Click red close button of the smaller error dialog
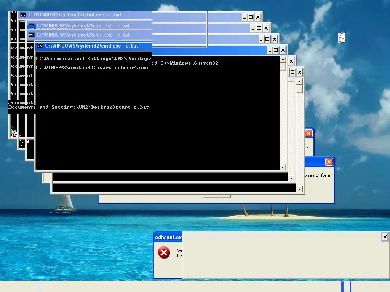The image size is (390, 292). 308,133
